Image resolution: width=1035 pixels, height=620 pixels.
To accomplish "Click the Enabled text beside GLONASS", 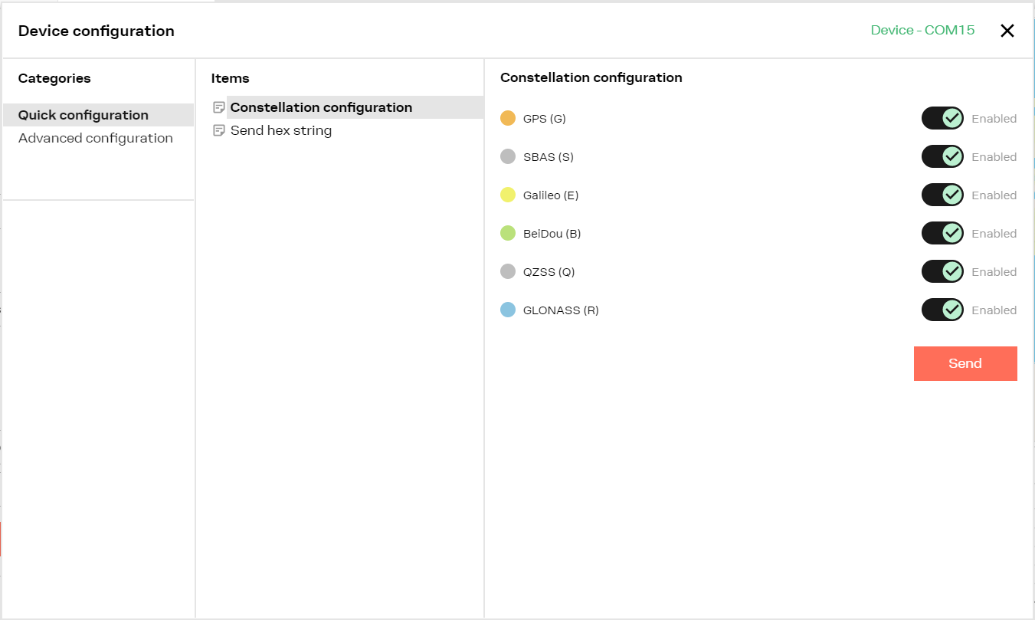I will click(x=994, y=310).
